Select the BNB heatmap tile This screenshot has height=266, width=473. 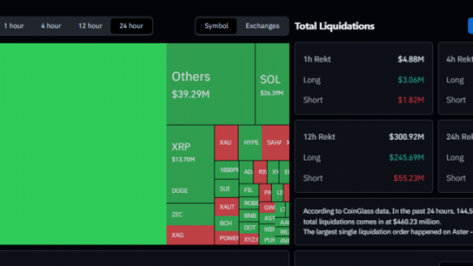(x=249, y=216)
